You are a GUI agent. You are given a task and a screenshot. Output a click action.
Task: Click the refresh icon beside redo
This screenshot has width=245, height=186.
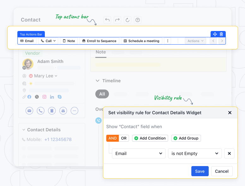pyautogui.click(x=128, y=20)
